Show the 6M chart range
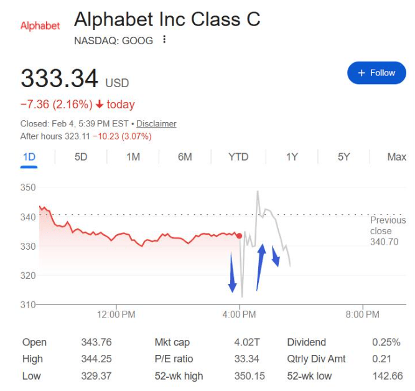The width and height of the screenshot is (415, 391). (x=185, y=157)
